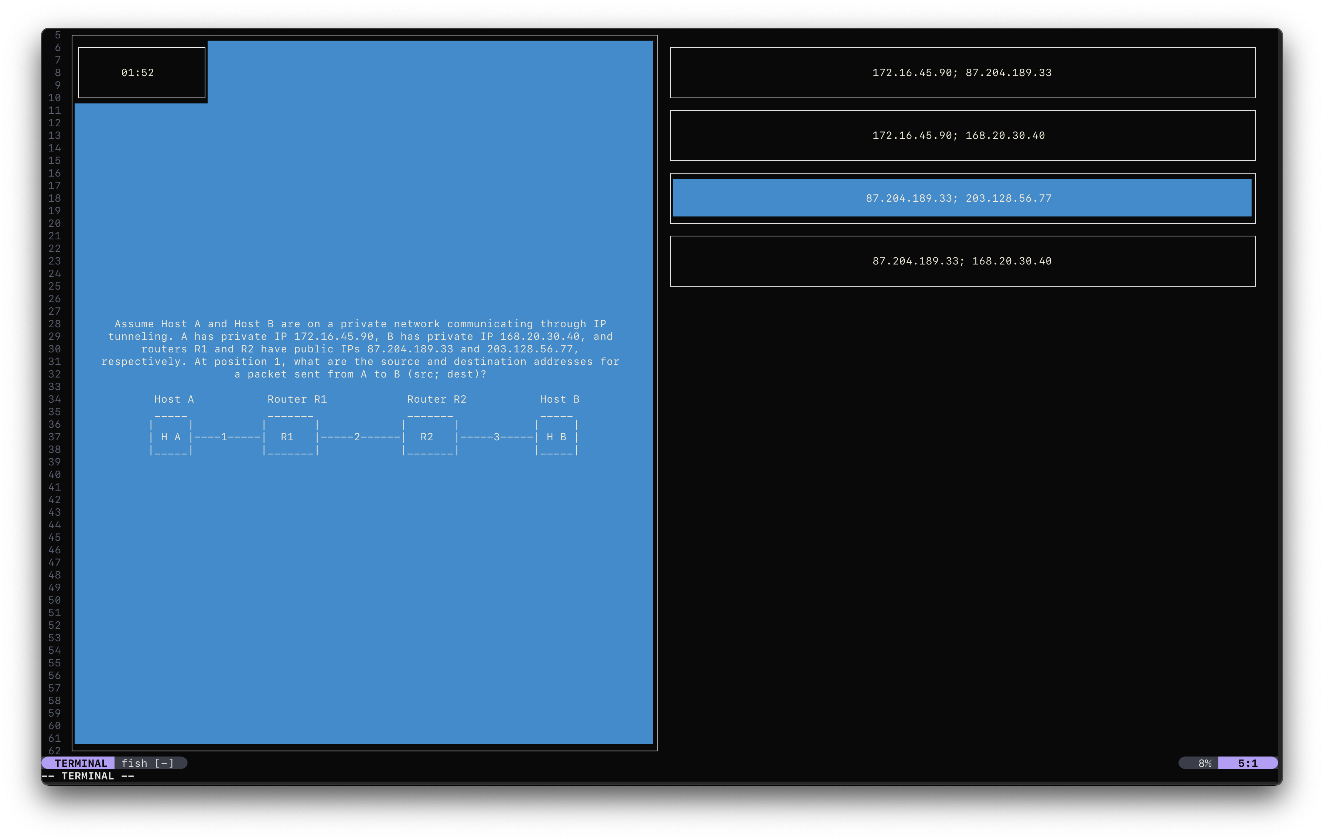Click the Router R1 label text
This screenshot has width=1324, height=840.
[x=297, y=399]
